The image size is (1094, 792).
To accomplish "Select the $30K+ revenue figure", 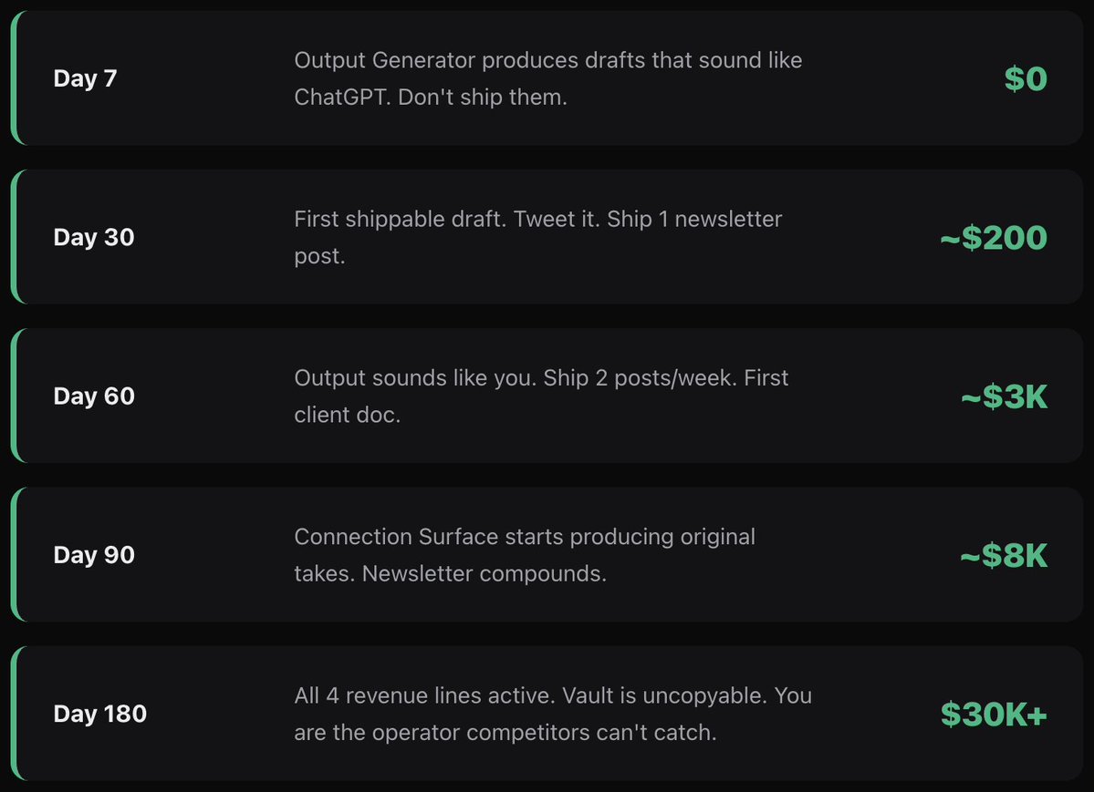I will coord(994,715).
